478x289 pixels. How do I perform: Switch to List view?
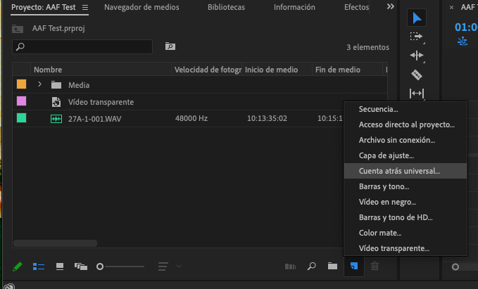click(x=39, y=266)
